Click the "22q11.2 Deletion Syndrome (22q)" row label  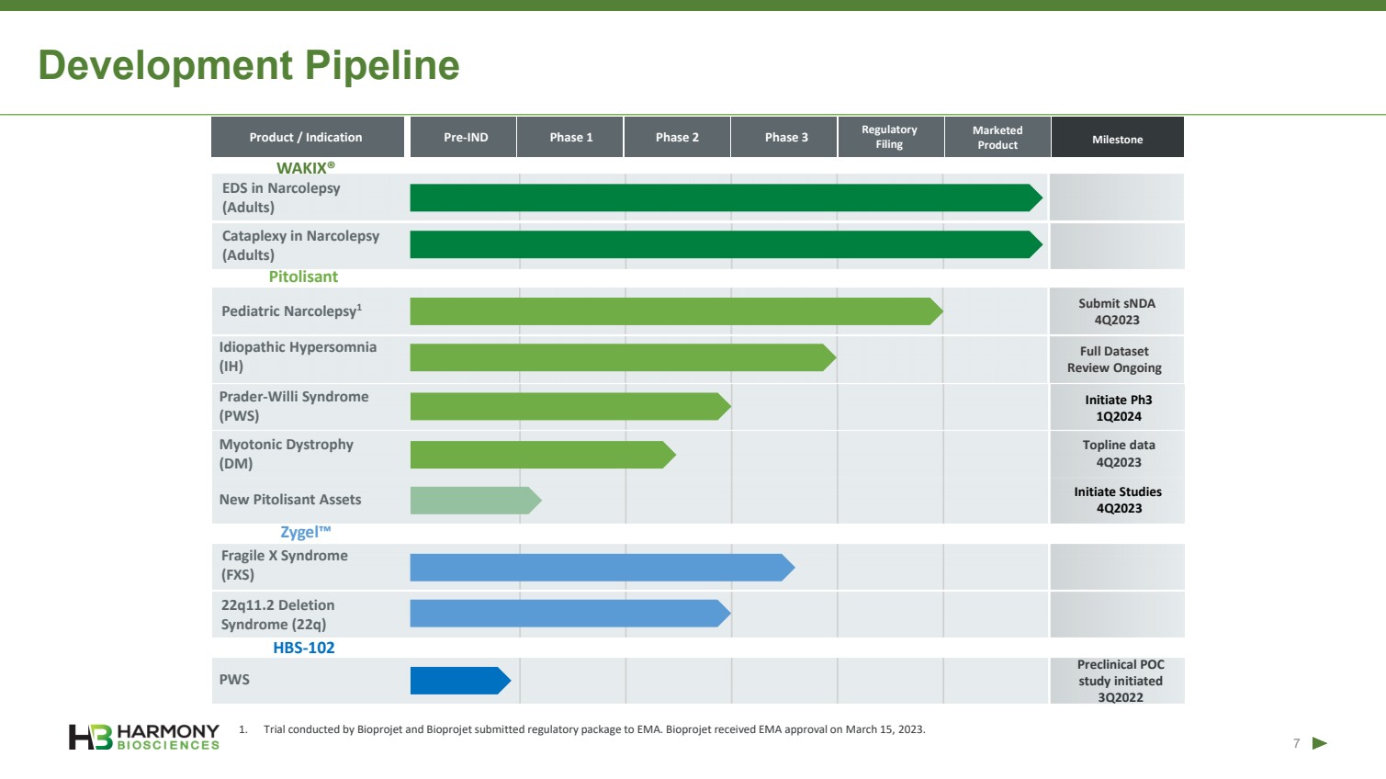tap(277, 615)
